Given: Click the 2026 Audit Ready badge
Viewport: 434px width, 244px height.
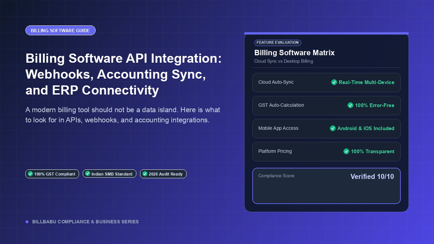Looking at the screenshot, I should 163,174.
